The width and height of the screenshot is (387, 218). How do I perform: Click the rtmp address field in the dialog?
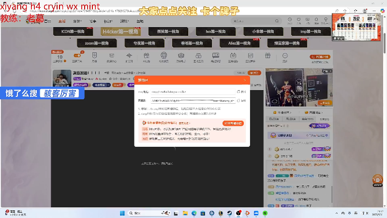pos(193,92)
